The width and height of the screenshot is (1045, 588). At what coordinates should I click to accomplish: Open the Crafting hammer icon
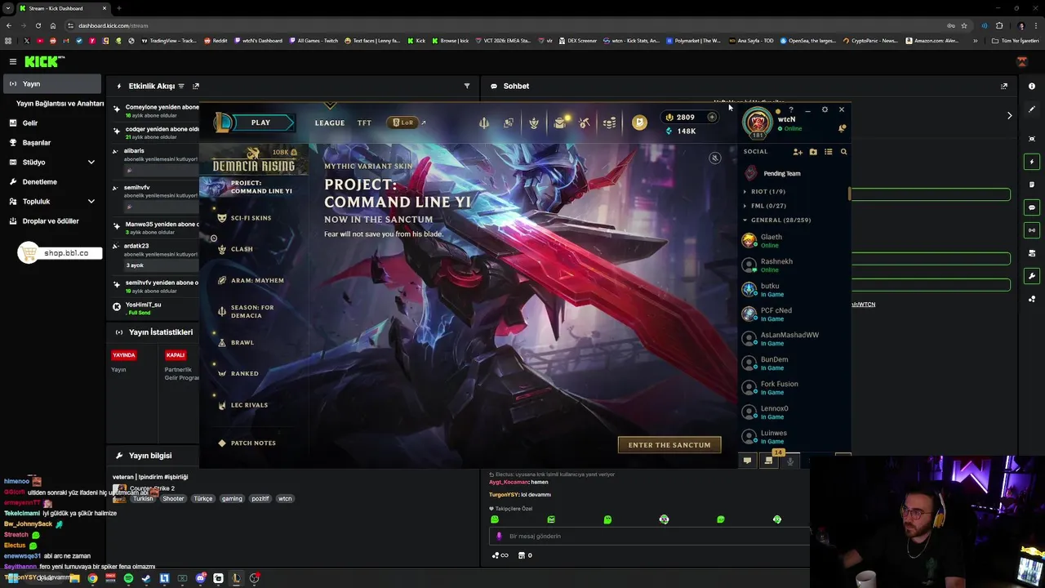(x=585, y=122)
